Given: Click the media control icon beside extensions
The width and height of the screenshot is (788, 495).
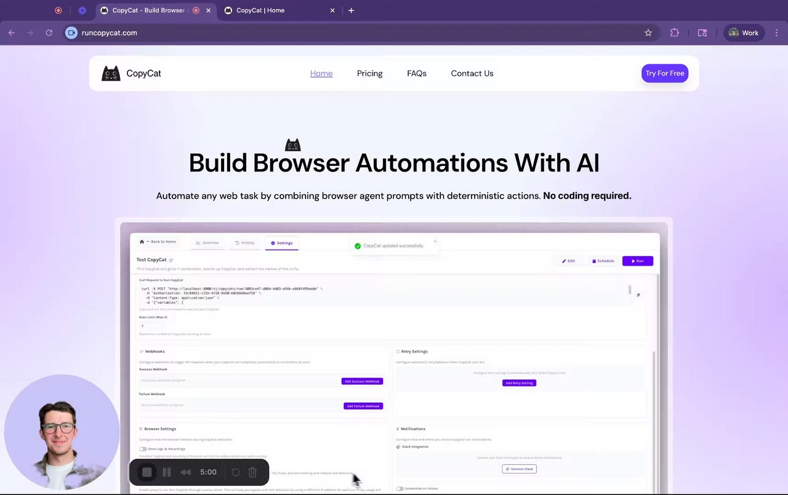Looking at the screenshot, I should (x=702, y=33).
